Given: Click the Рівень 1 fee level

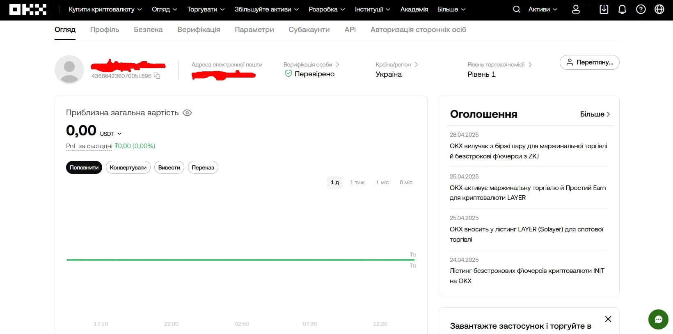Looking at the screenshot, I should pos(481,74).
